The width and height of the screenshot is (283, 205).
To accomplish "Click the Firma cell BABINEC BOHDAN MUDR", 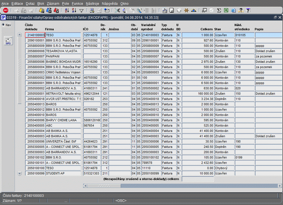I will (63, 61).
